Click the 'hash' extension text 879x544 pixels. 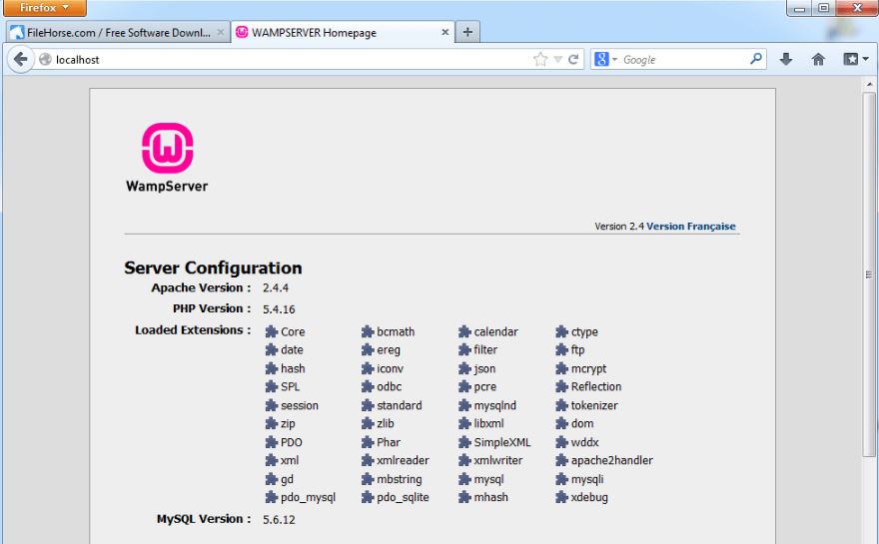[x=293, y=368]
